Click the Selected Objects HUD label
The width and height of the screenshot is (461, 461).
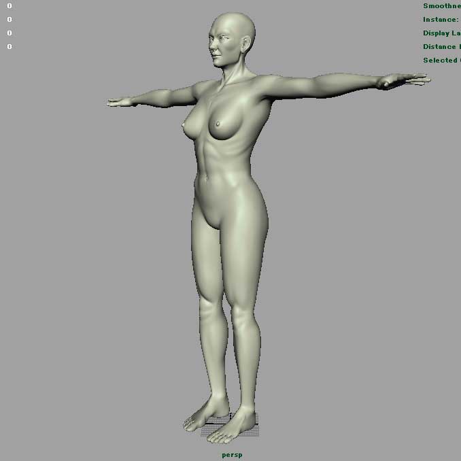tap(441, 61)
